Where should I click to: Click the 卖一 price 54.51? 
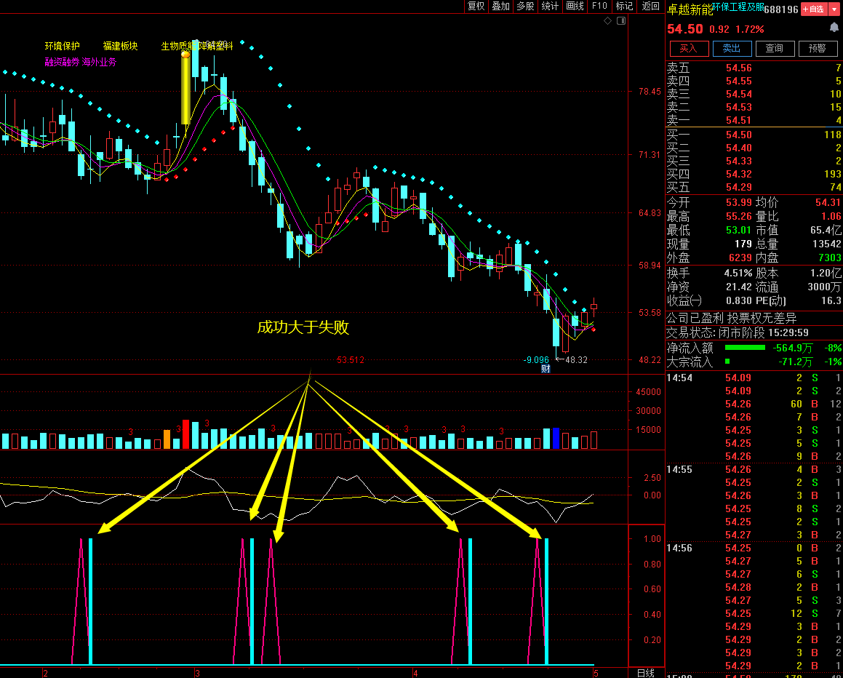coord(739,121)
